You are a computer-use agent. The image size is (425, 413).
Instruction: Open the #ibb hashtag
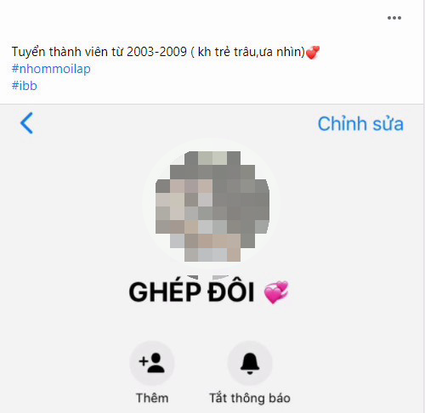[x=25, y=86]
